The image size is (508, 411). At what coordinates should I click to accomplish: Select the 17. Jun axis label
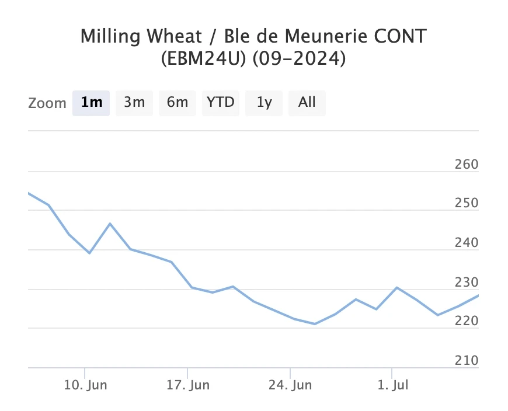pos(188,386)
